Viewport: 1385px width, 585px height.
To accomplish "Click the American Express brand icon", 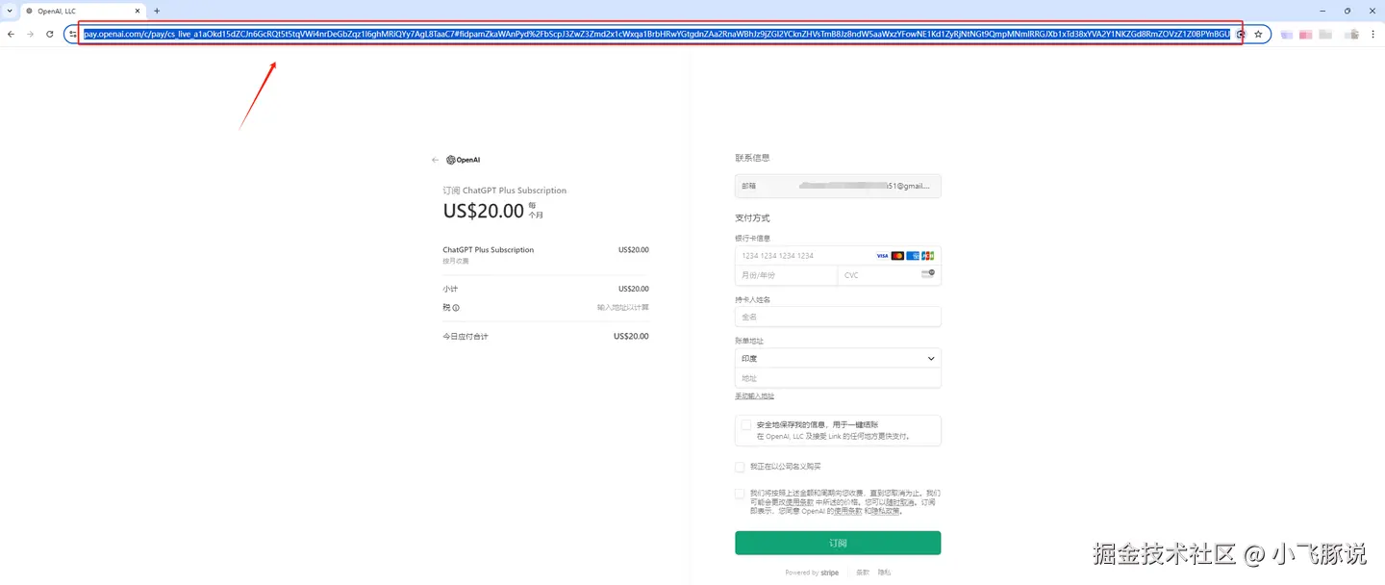I will tap(913, 256).
